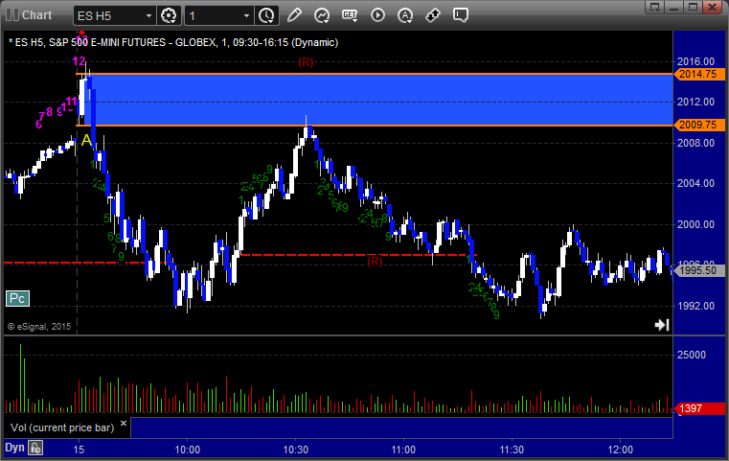Jump to latest bar arrow button

(662, 325)
